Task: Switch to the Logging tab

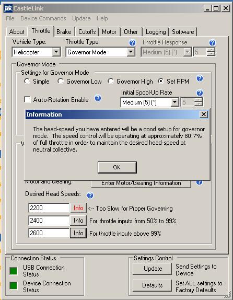Action: click(156, 32)
